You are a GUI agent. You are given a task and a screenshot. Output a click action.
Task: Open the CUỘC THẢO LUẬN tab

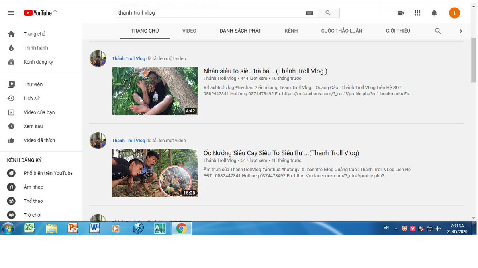tap(341, 31)
